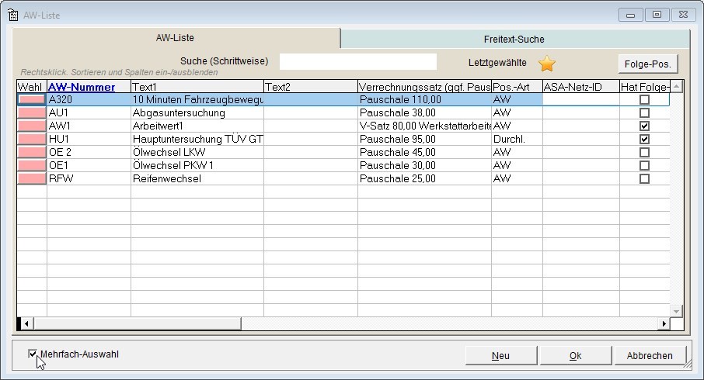Click the Wahl column header

32,87
